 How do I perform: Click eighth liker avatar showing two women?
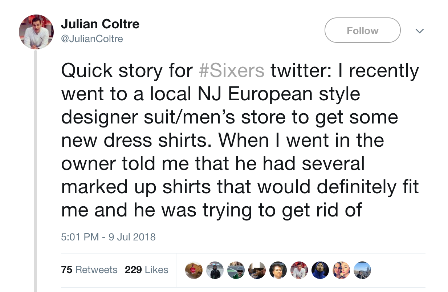tap(341, 270)
